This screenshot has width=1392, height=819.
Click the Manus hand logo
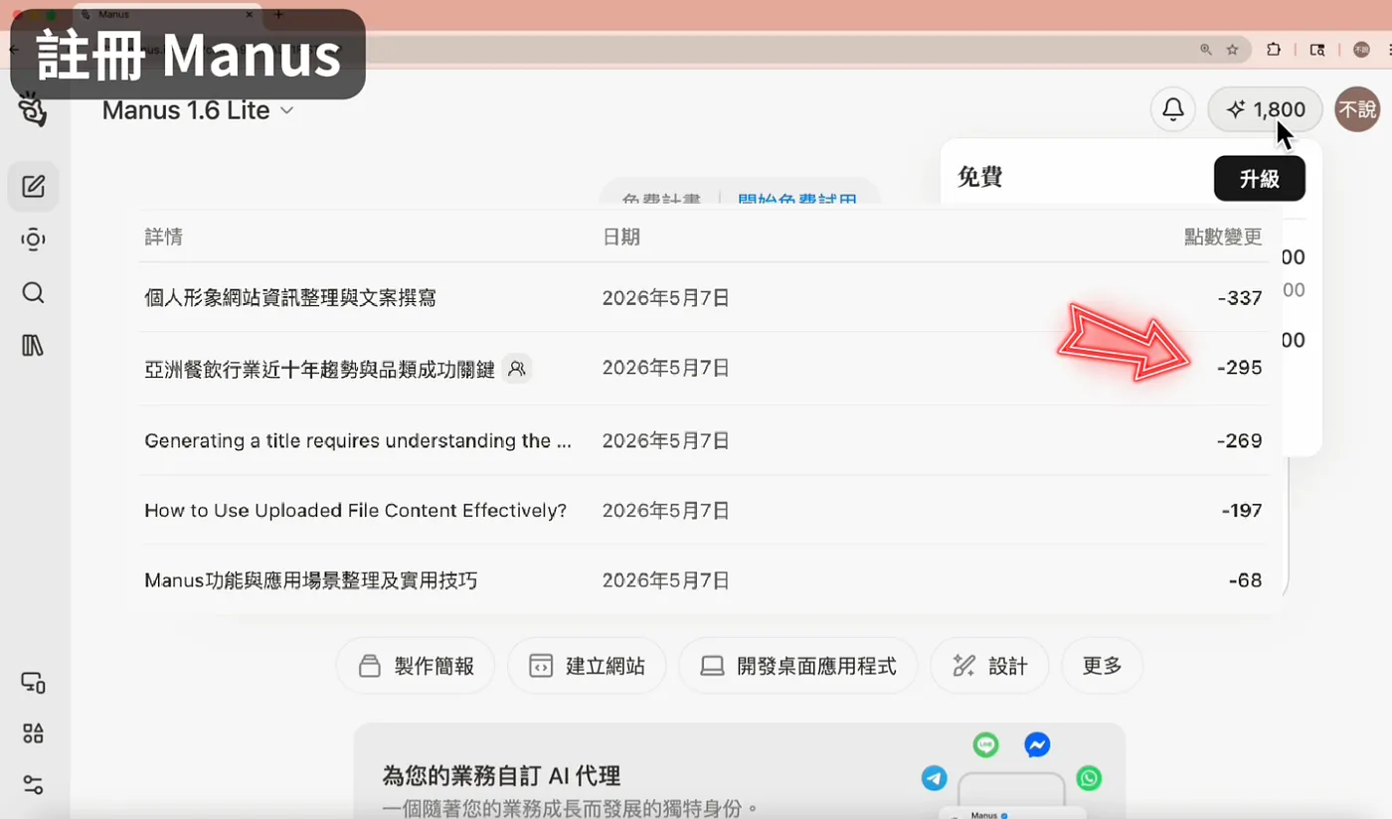tap(32, 109)
